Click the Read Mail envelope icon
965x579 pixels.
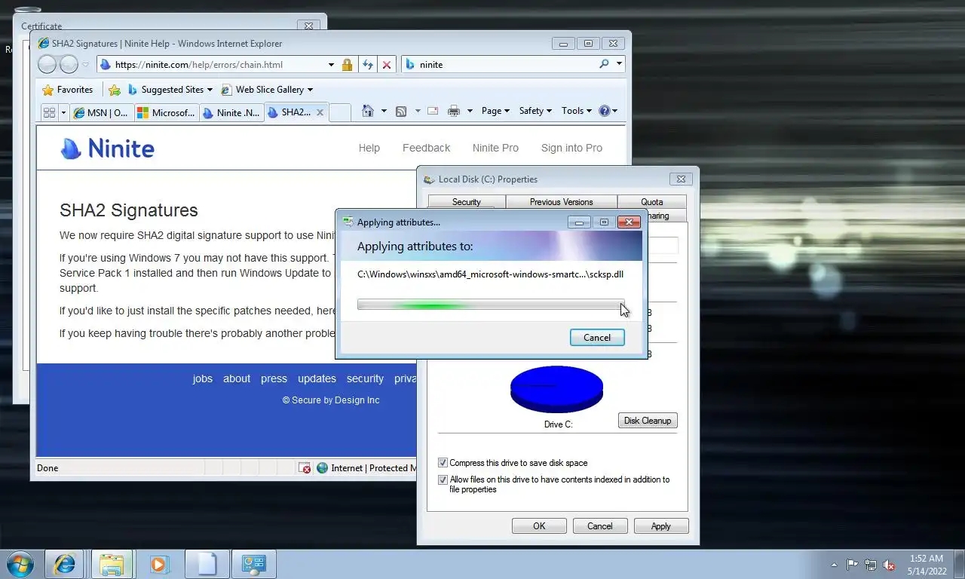pos(433,111)
